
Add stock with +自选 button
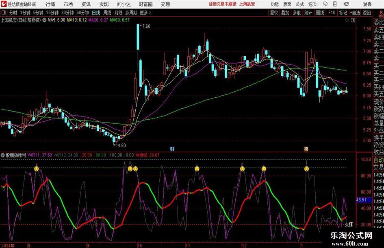point(355,13)
